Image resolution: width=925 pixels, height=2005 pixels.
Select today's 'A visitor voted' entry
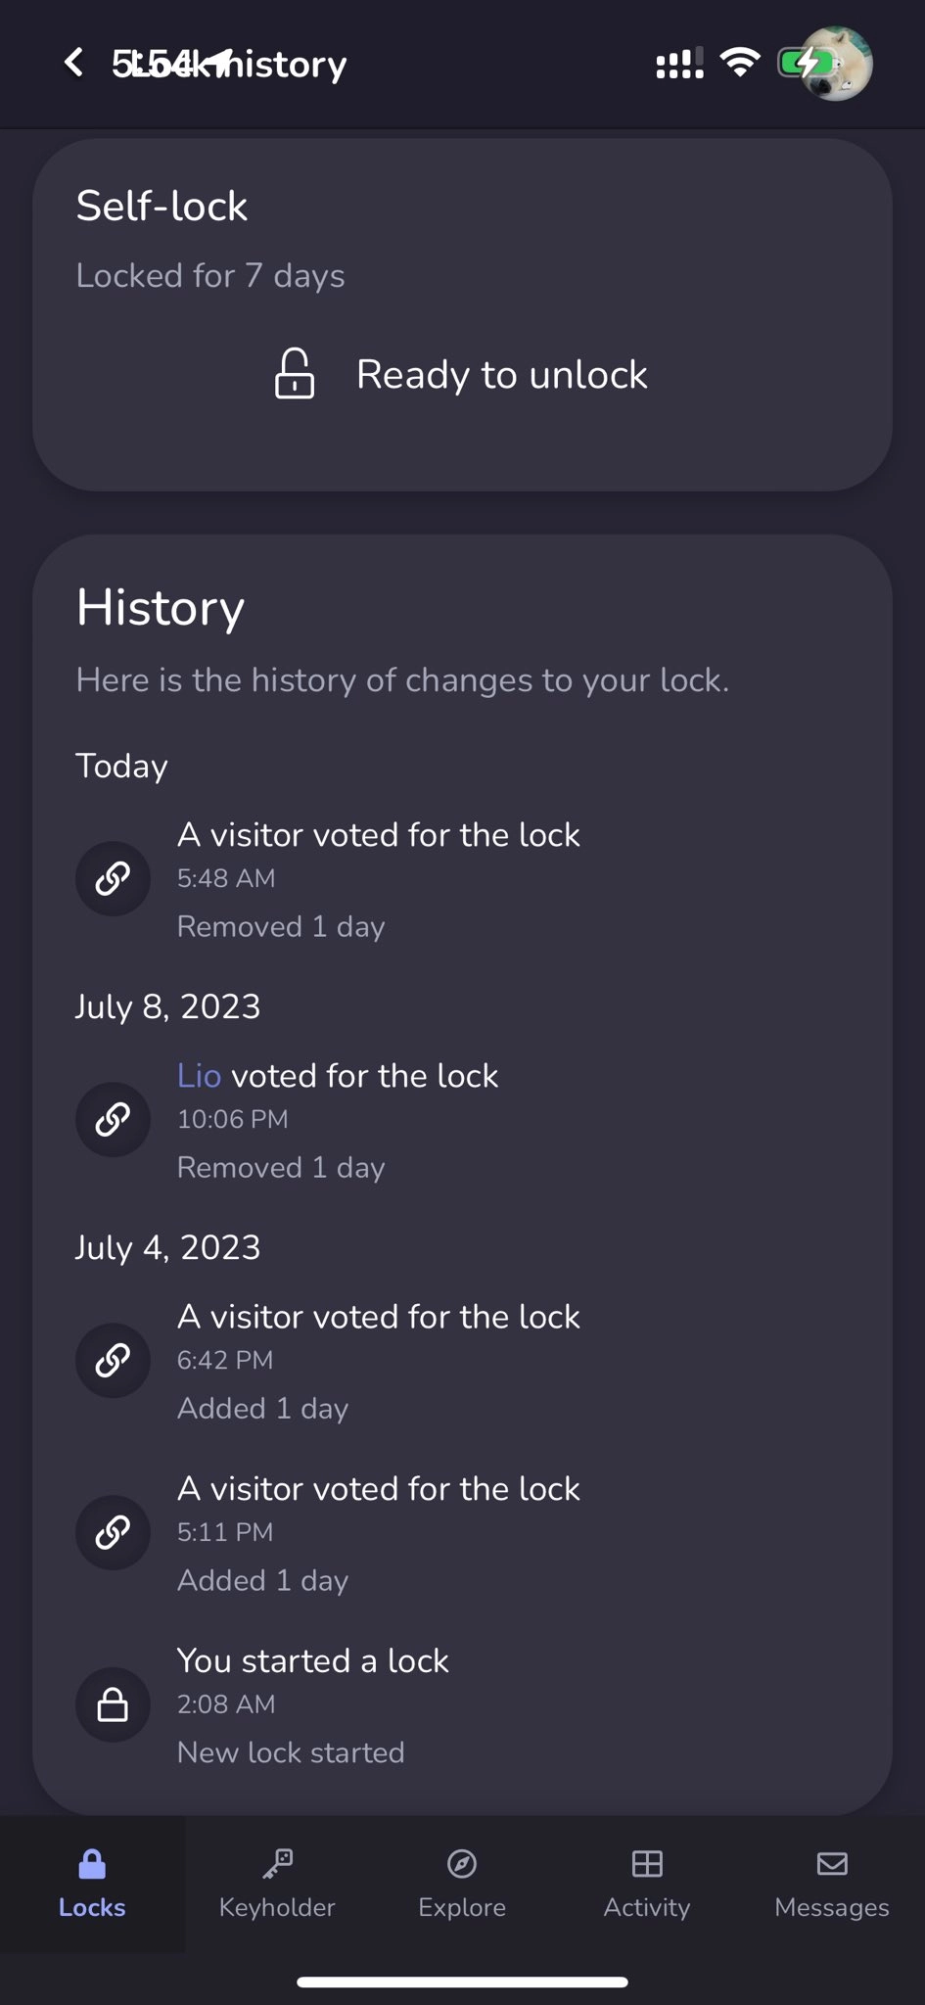click(378, 835)
